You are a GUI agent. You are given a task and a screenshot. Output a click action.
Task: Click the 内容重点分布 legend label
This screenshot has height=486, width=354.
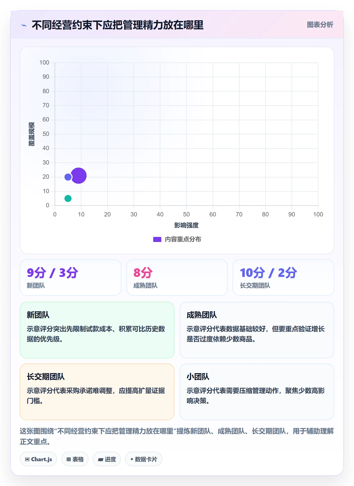(183, 239)
